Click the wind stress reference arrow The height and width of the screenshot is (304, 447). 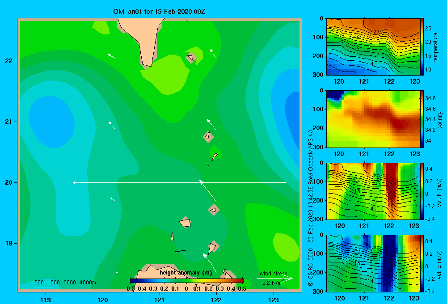click(274, 279)
